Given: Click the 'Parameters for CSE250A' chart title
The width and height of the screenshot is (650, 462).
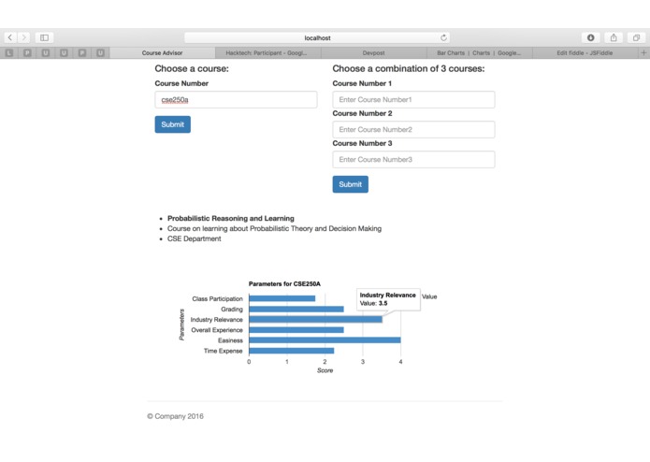Looking at the screenshot, I should click(284, 283).
